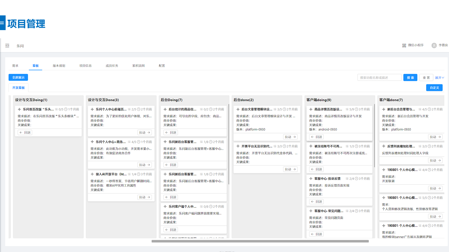Click 拉动 on 开票平台无法识别代 card
Image resolution: width=449 pixels, height=252 pixels.
(290, 169)
